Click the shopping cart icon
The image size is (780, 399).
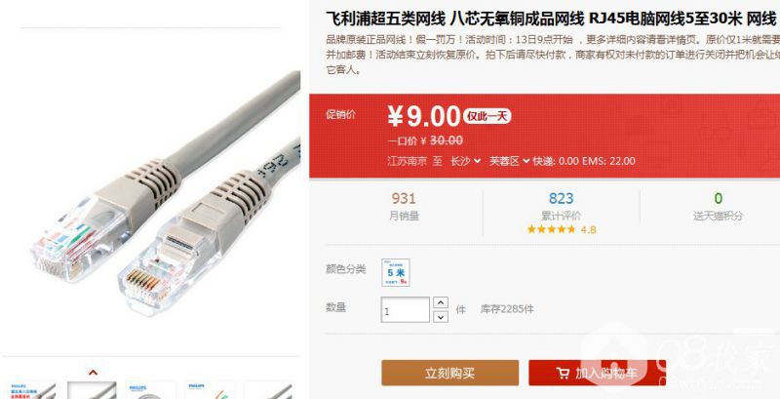pyautogui.click(x=563, y=373)
